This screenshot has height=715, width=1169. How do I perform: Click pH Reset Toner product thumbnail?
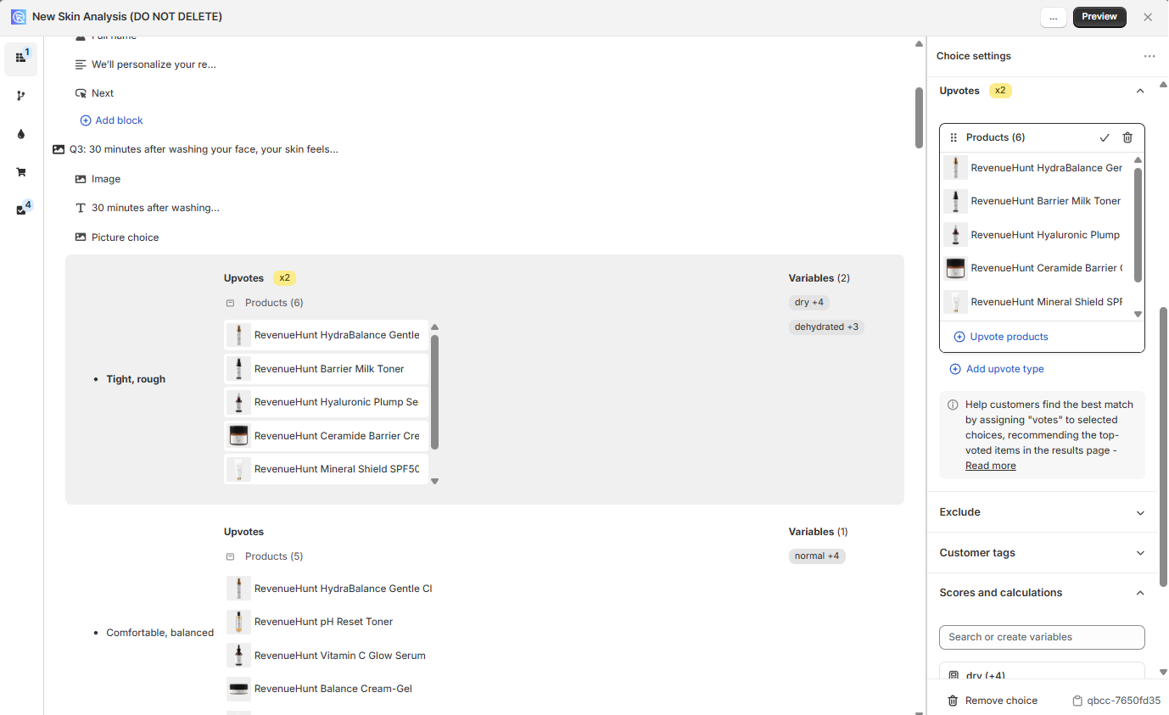click(x=238, y=622)
